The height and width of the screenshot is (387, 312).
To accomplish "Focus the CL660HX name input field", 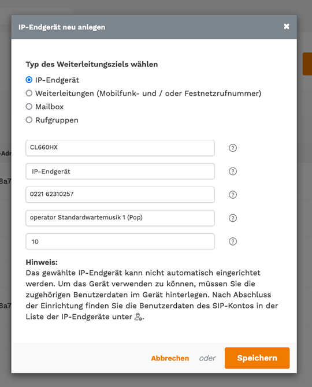I will pyautogui.click(x=120, y=148).
